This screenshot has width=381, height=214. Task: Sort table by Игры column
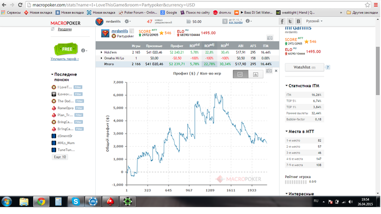point(136,46)
